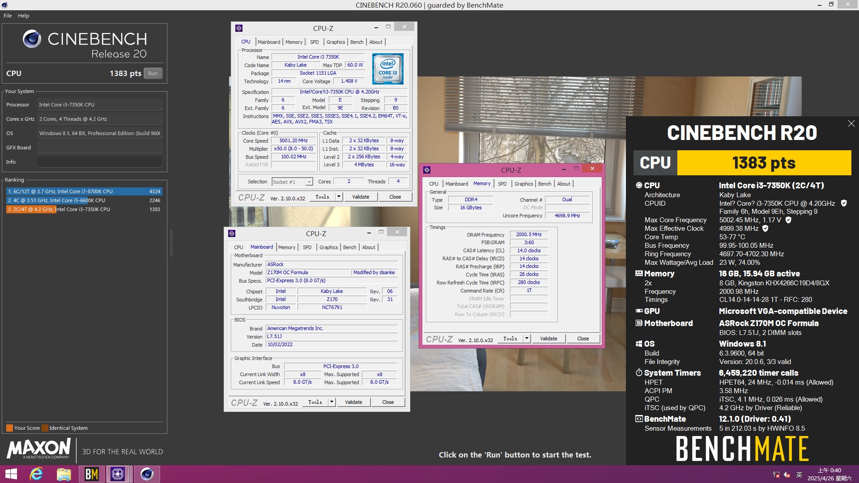
Task: Click the BenchMate version icon
Action: coord(639,419)
